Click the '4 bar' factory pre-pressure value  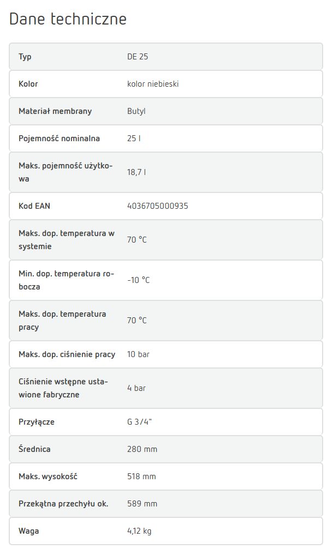click(136, 388)
